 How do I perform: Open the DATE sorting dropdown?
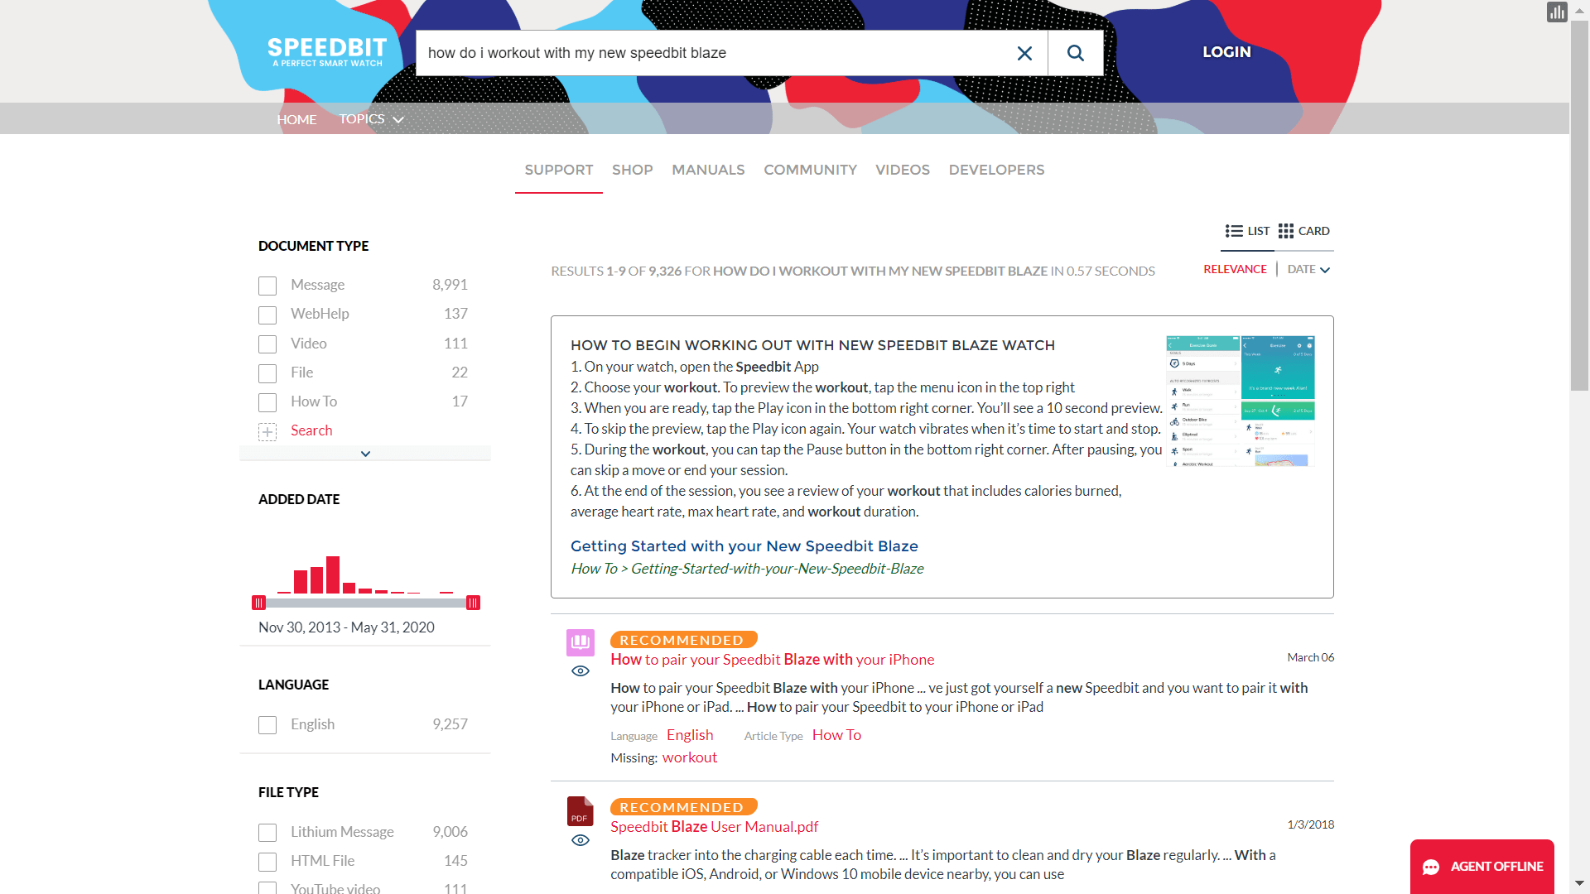(1308, 269)
